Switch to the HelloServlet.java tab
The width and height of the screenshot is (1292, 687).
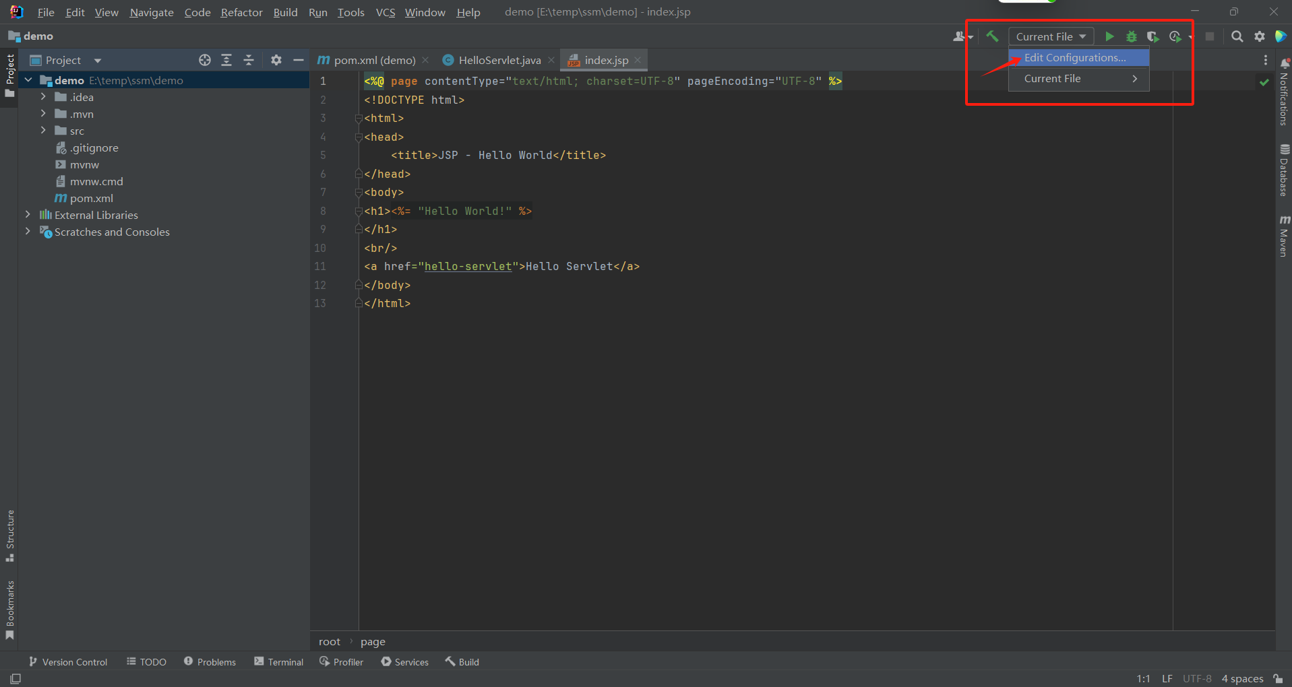[x=499, y=60]
